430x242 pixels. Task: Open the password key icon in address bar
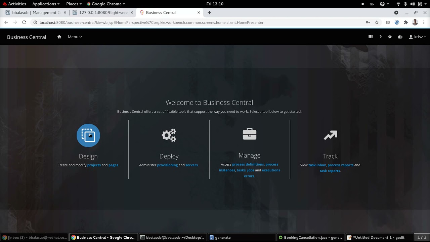point(368,23)
